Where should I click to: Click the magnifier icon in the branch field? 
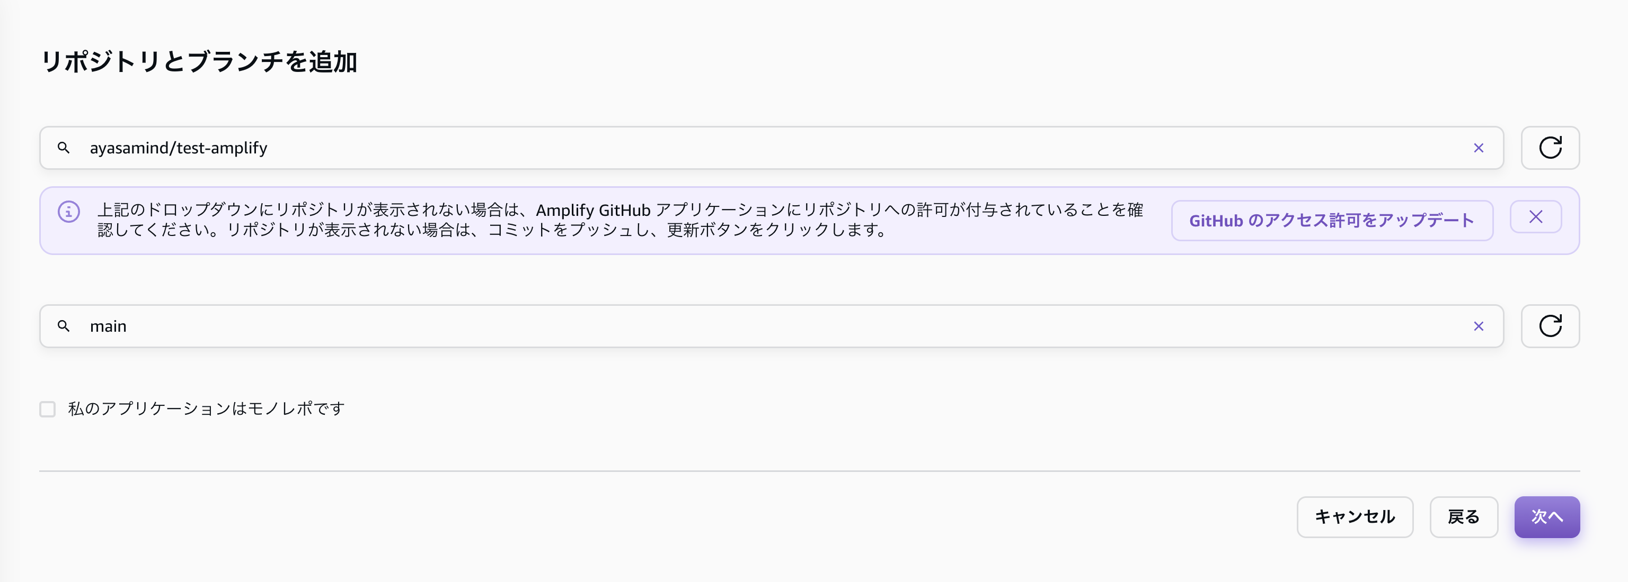point(65,326)
